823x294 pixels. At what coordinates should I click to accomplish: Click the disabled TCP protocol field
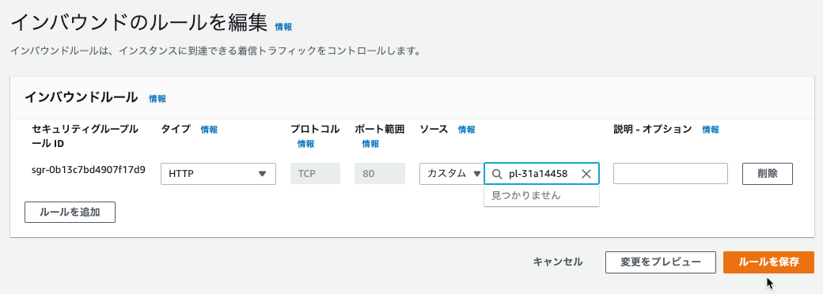pos(316,173)
